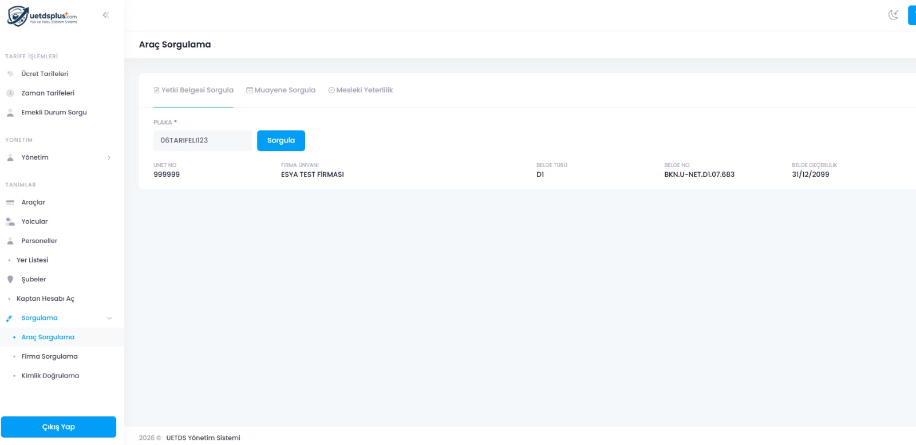The image size is (916, 445).
Task: Select Belge Türü value D1
Action: click(540, 175)
